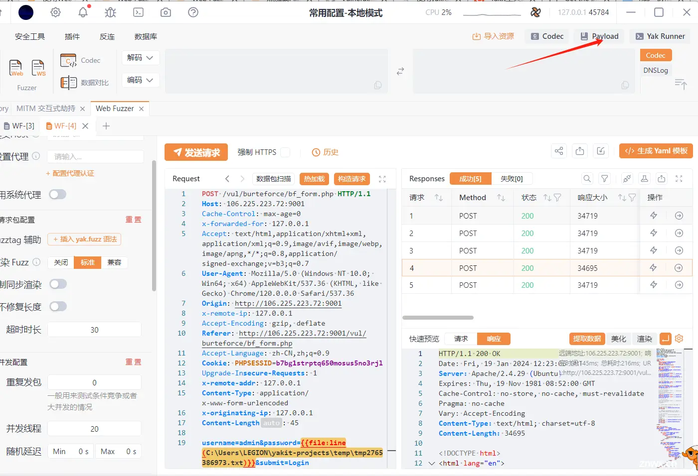Click the export upload icon in request toolbar
The image size is (698, 476).
(x=580, y=151)
